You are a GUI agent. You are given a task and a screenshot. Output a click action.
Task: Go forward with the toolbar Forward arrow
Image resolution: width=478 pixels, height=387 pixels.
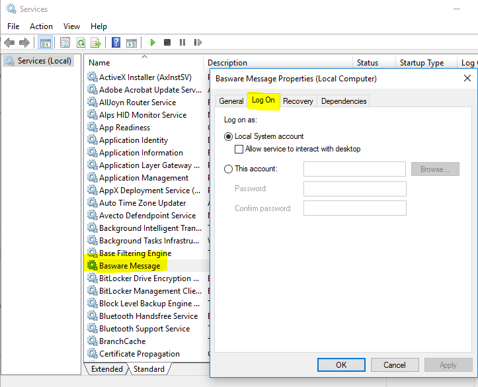[x=24, y=42]
